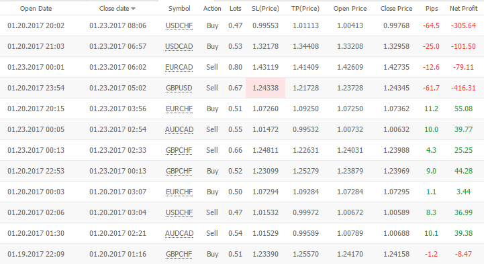Select open price 1.33208
Image resolution: width=484 pixels, height=264 pixels.
coord(350,46)
